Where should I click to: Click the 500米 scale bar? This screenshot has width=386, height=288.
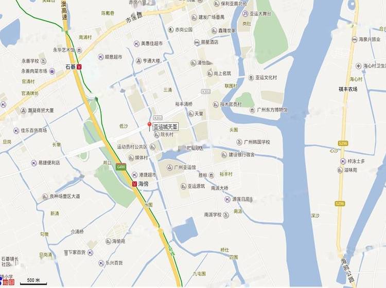tap(33, 281)
